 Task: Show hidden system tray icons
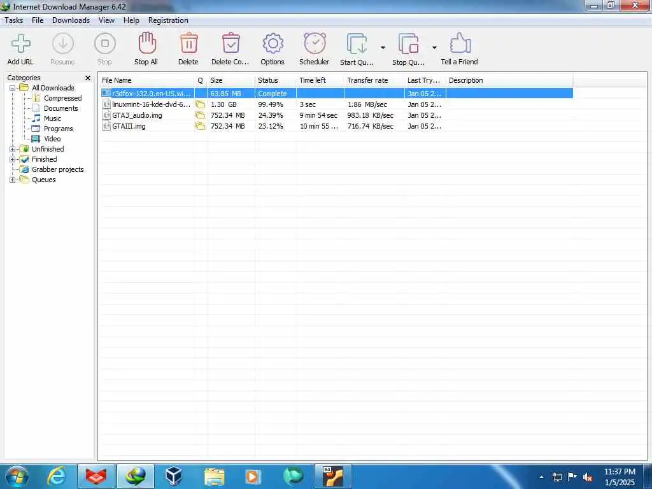541,477
